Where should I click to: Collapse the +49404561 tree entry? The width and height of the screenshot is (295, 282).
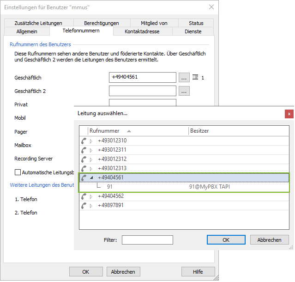[91, 178]
